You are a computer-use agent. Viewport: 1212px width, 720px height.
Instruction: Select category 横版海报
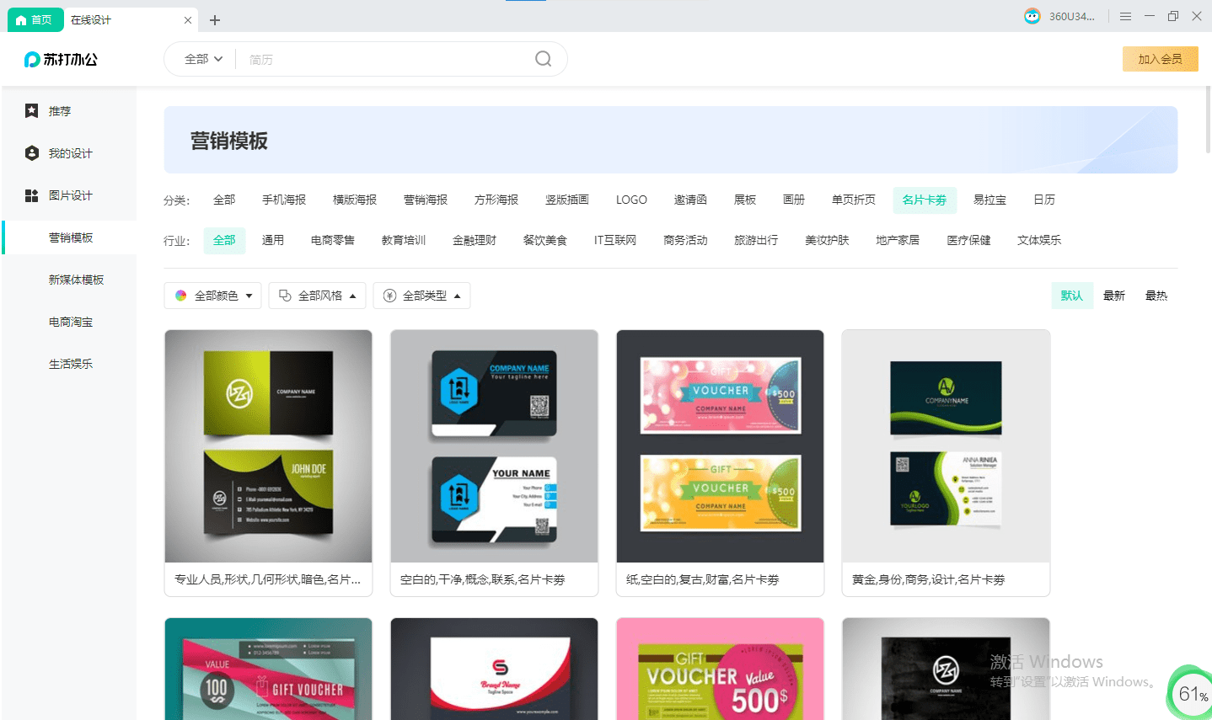click(355, 200)
